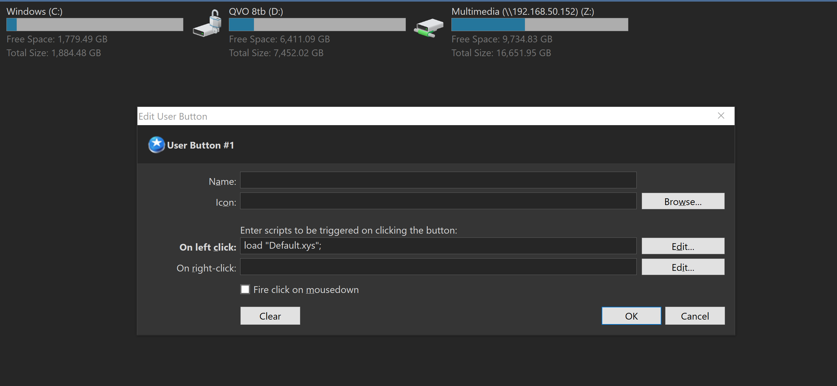Click the On left click script field
Image resolution: width=837 pixels, height=386 pixels.
pos(438,246)
